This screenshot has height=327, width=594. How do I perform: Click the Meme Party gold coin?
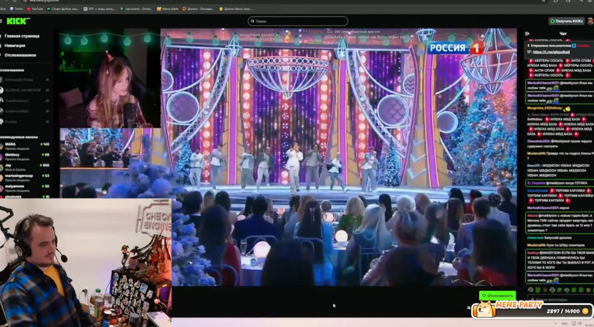[x=585, y=311]
